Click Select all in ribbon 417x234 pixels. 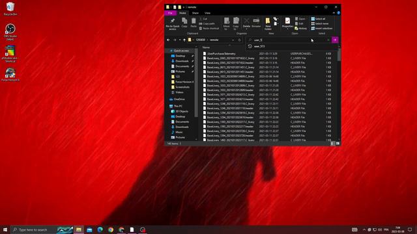(318, 19)
